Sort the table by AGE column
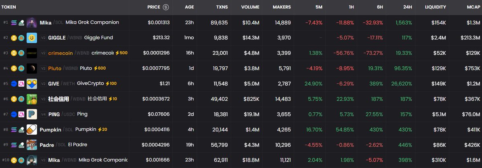This screenshot has height=168, width=482. click(x=189, y=7)
